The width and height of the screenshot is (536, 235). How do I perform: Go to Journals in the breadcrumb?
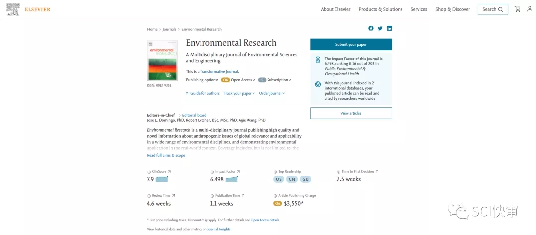coord(169,29)
